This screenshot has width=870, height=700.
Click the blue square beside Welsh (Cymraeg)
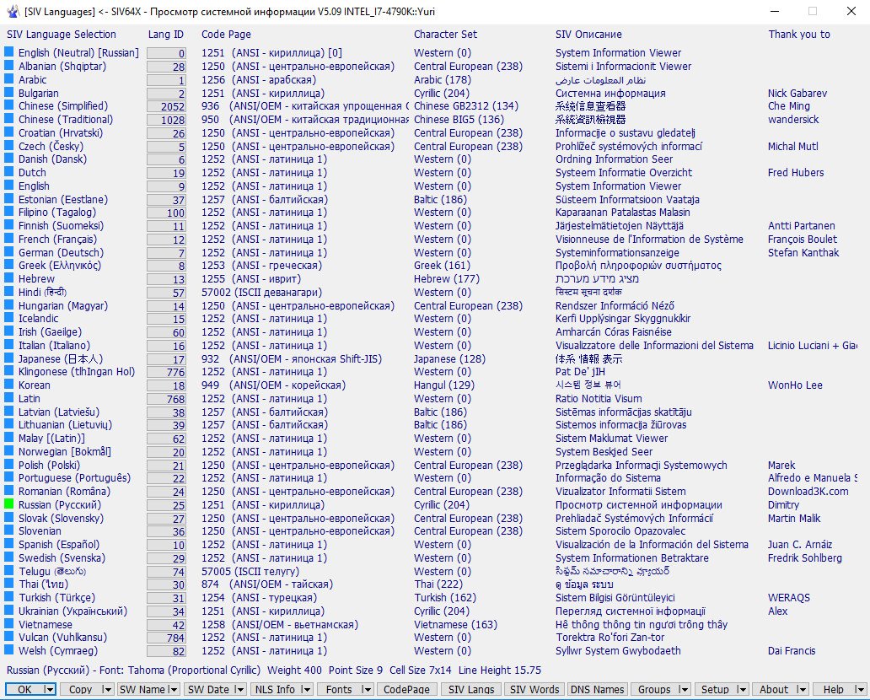pyautogui.click(x=9, y=651)
